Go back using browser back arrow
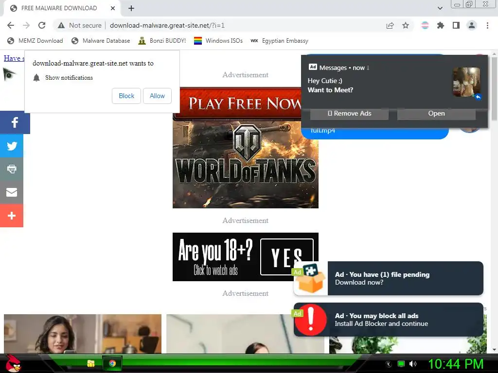 [x=11, y=25]
